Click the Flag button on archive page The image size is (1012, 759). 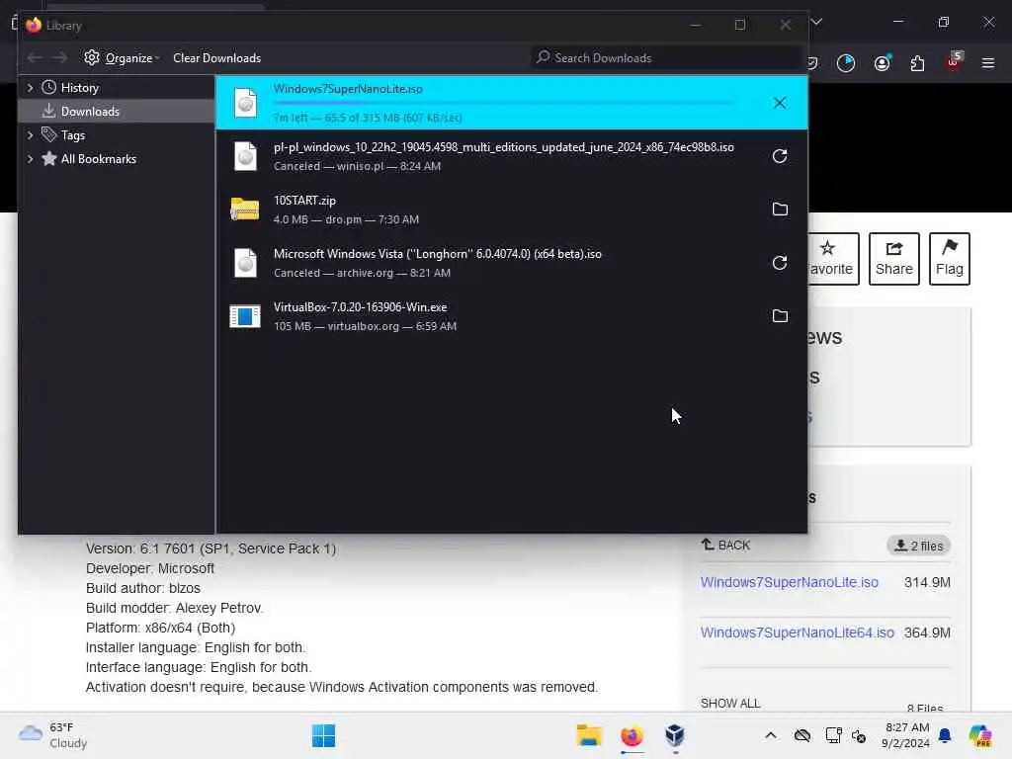[950, 259]
